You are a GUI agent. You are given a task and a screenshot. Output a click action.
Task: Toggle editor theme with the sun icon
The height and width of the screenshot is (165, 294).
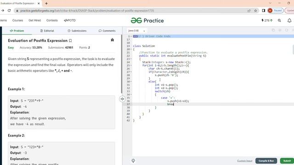point(133,160)
